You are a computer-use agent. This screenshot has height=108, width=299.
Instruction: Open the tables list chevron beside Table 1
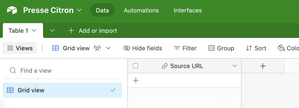(x=52, y=31)
